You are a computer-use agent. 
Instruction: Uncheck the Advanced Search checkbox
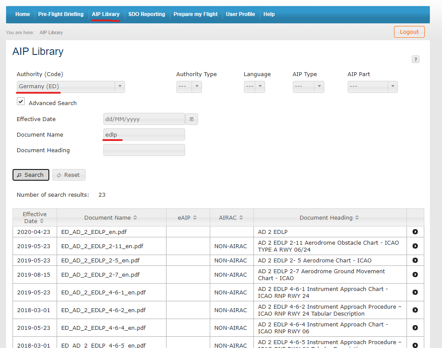click(x=21, y=102)
